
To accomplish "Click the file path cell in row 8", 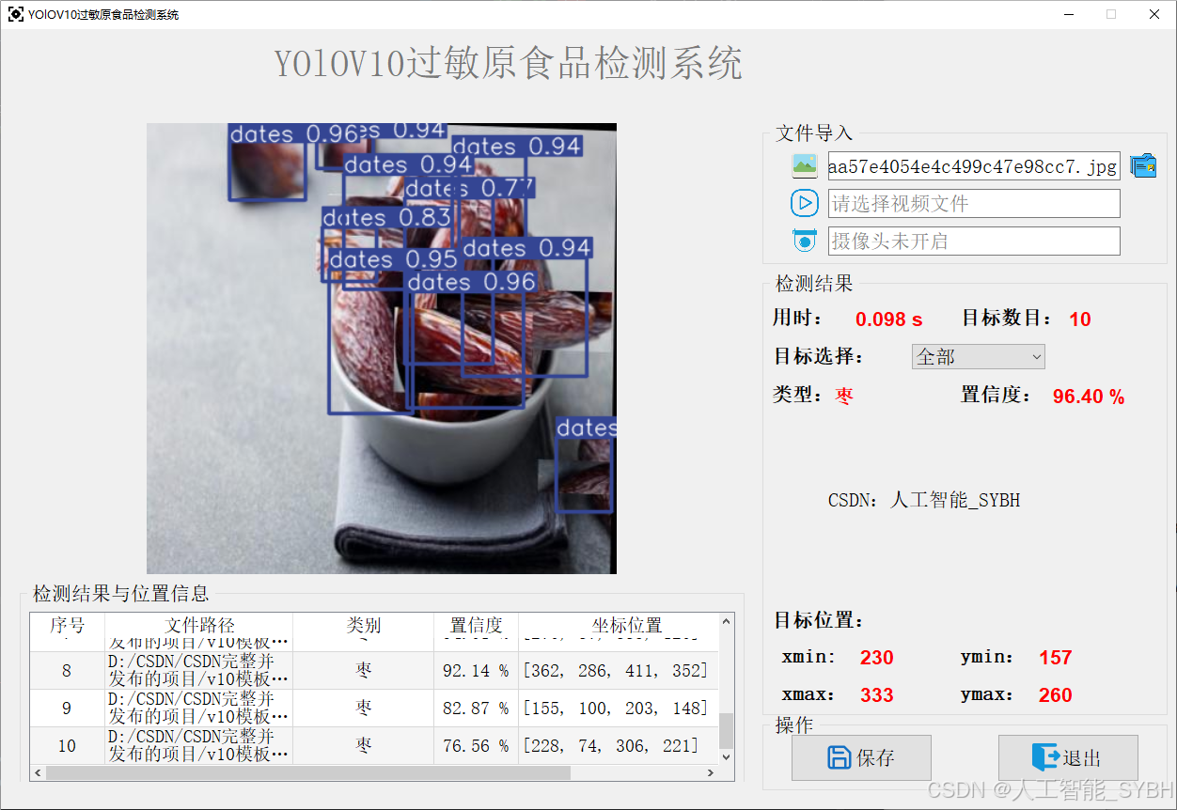I will [199, 671].
